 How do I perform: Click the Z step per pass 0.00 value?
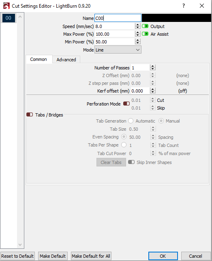pos(136,83)
